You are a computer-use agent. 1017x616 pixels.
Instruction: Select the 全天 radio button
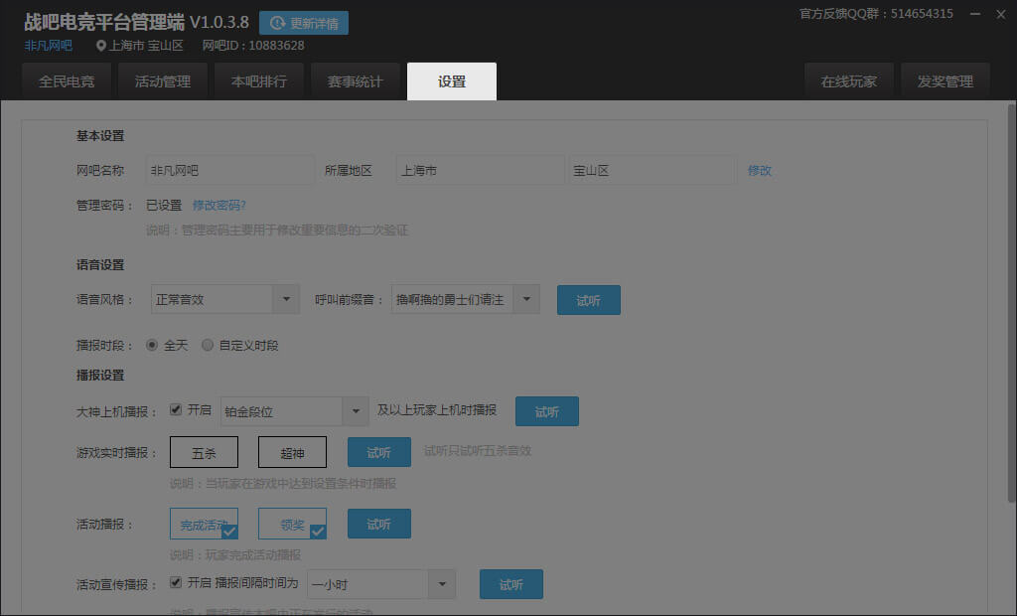[x=152, y=345]
